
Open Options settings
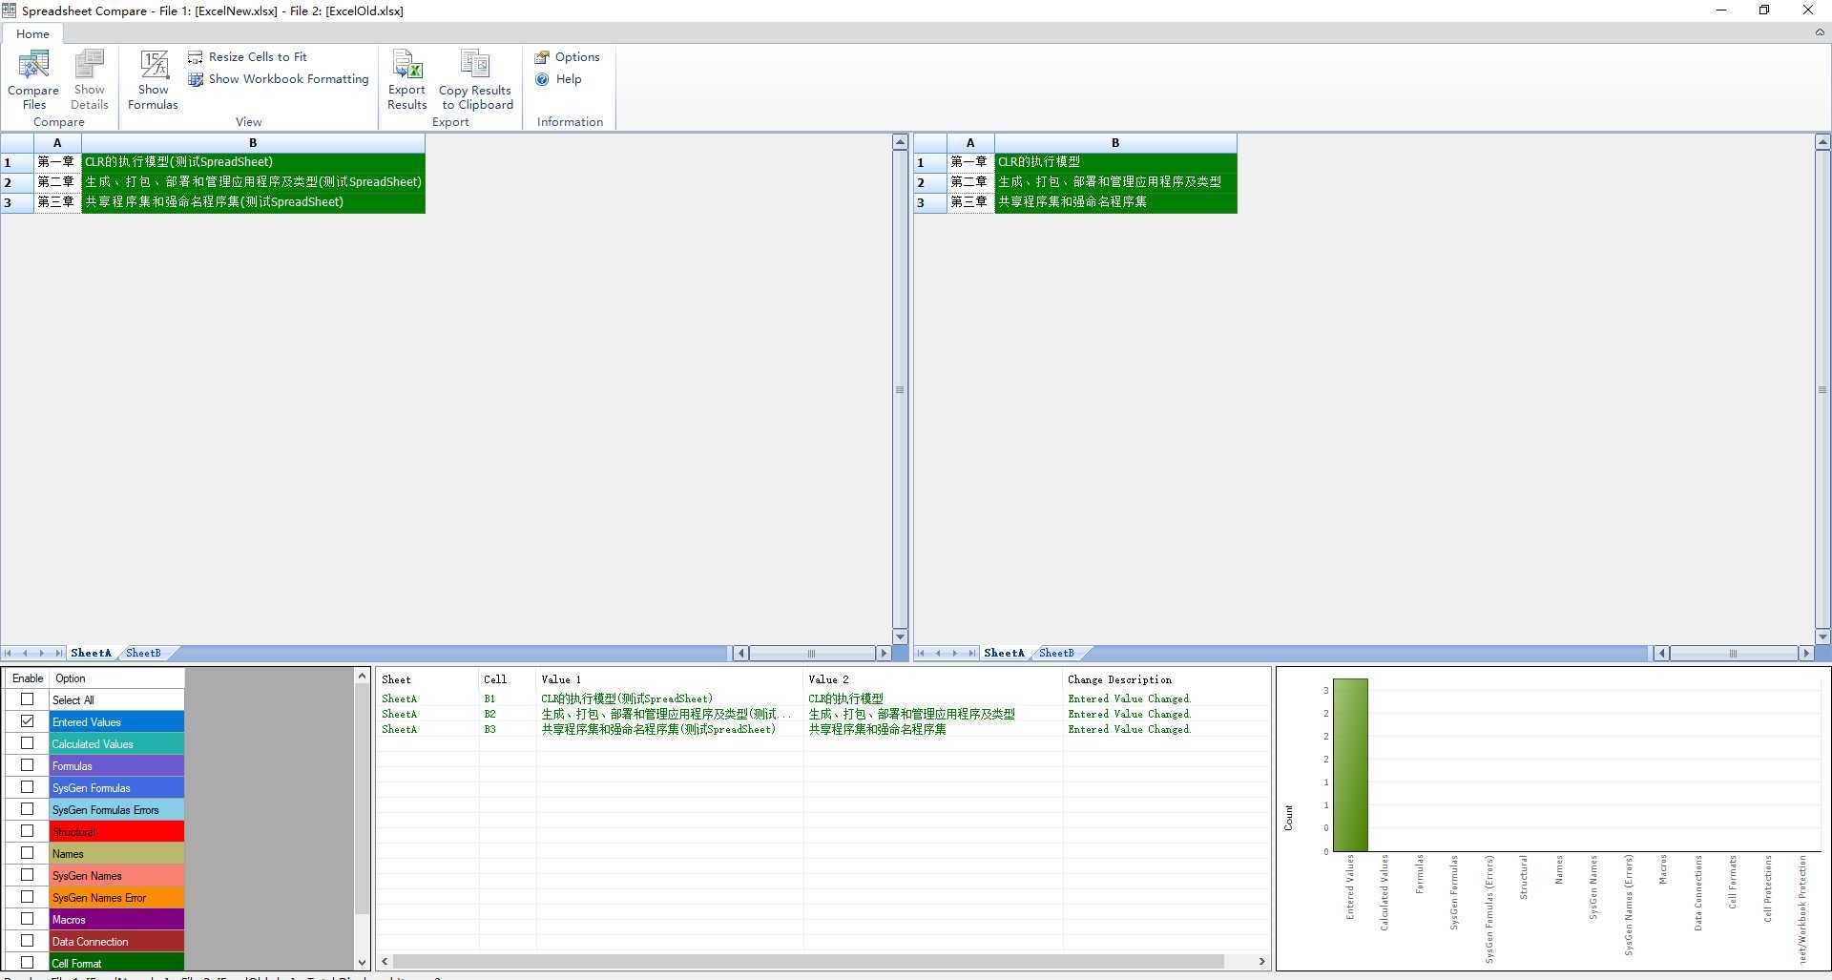pyautogui.click(x=568, y=57)
